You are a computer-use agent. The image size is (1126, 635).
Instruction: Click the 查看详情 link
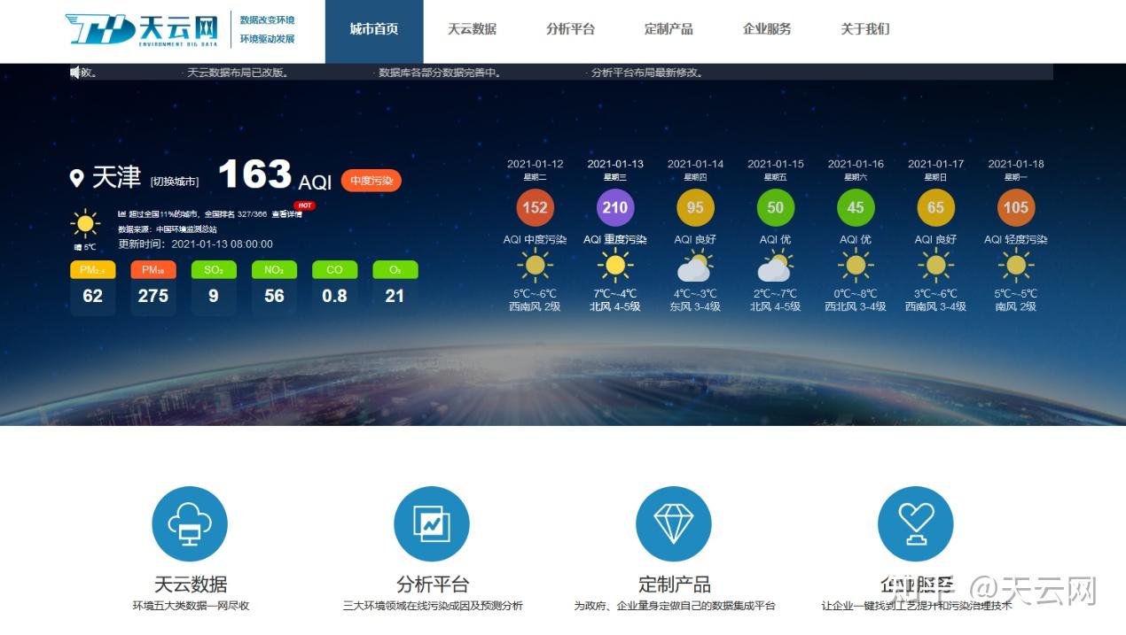286,214
